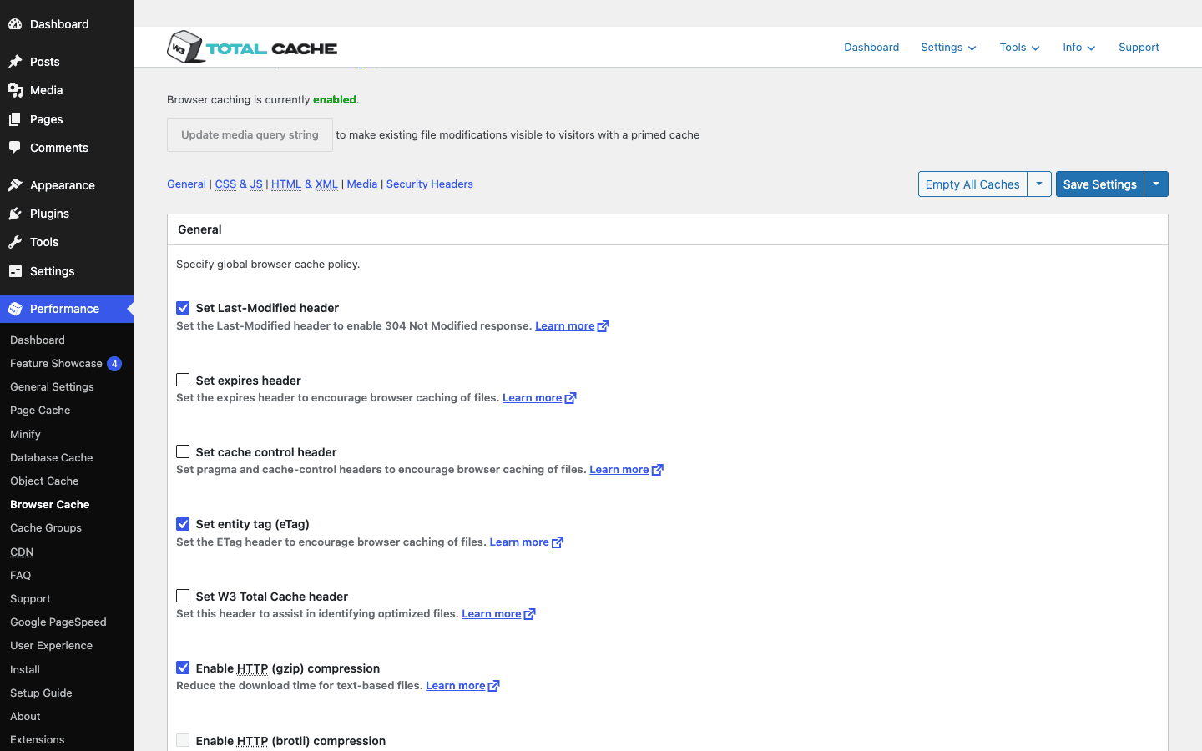Select Browser Cache in Performance submenu
1202x751 pixels.
coord(50,505)
